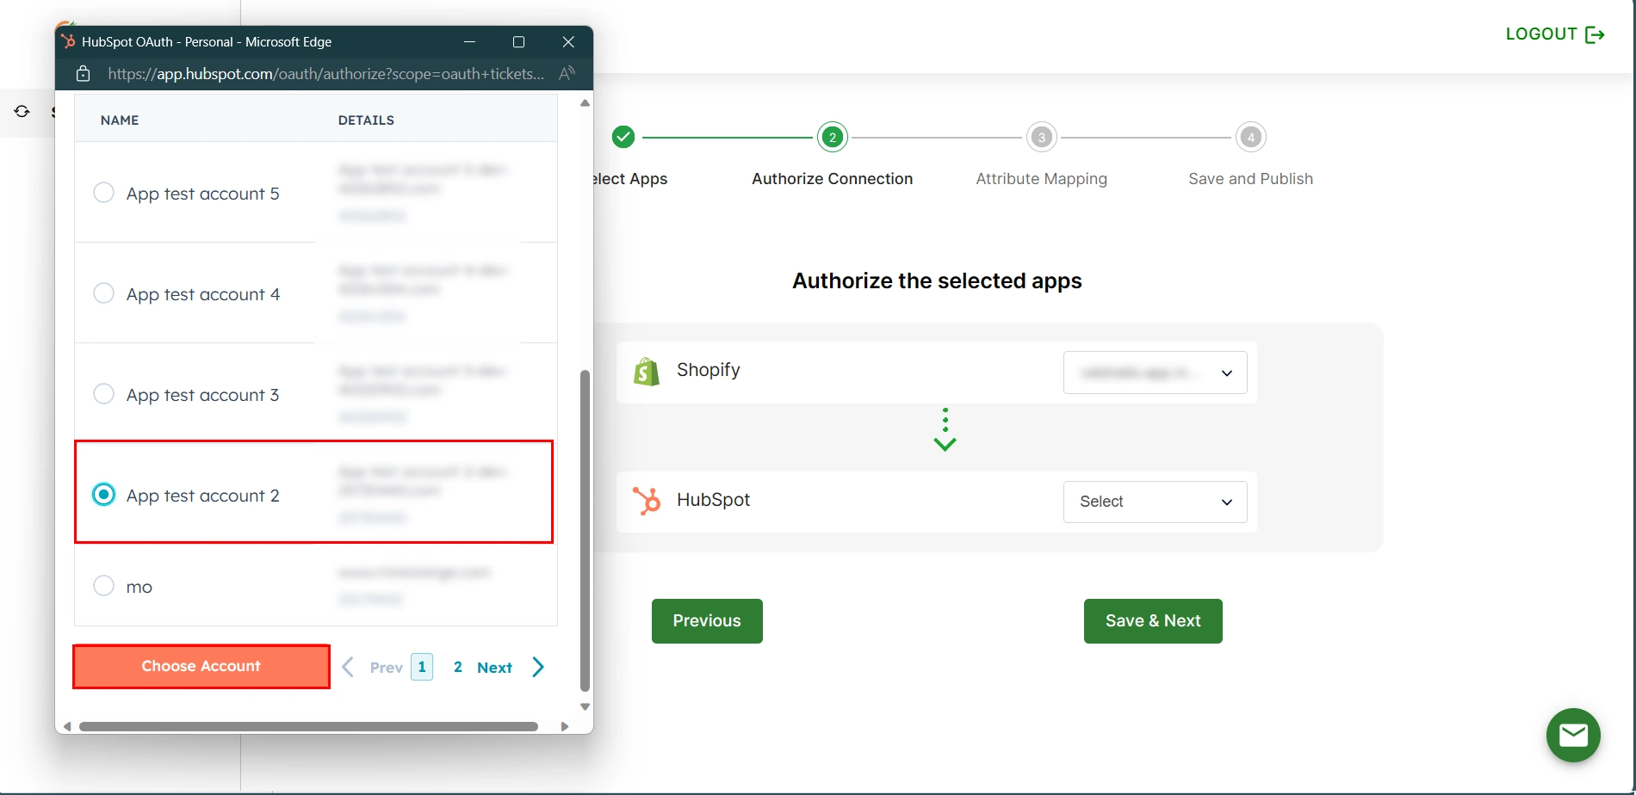Click the Shopify app icon

point(646,371)
